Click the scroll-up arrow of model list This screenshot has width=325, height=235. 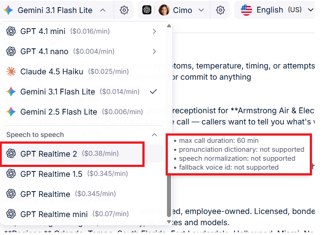[x=169, y=26]
